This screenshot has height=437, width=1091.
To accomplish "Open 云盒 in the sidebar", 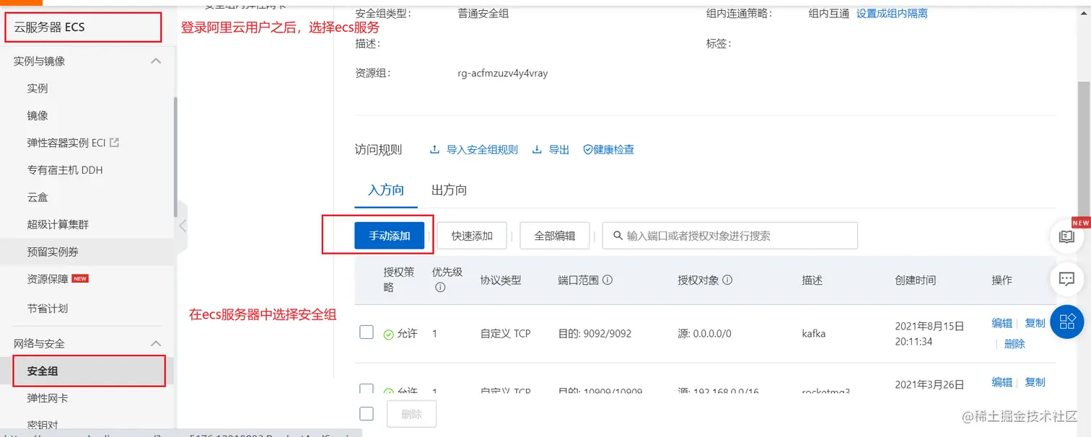I will [x=38, y=198].
